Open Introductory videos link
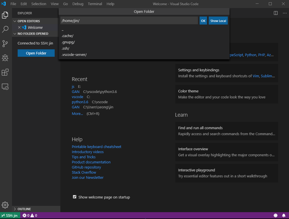Viewport: 289px width, 219px height. (x=87, y=152)
